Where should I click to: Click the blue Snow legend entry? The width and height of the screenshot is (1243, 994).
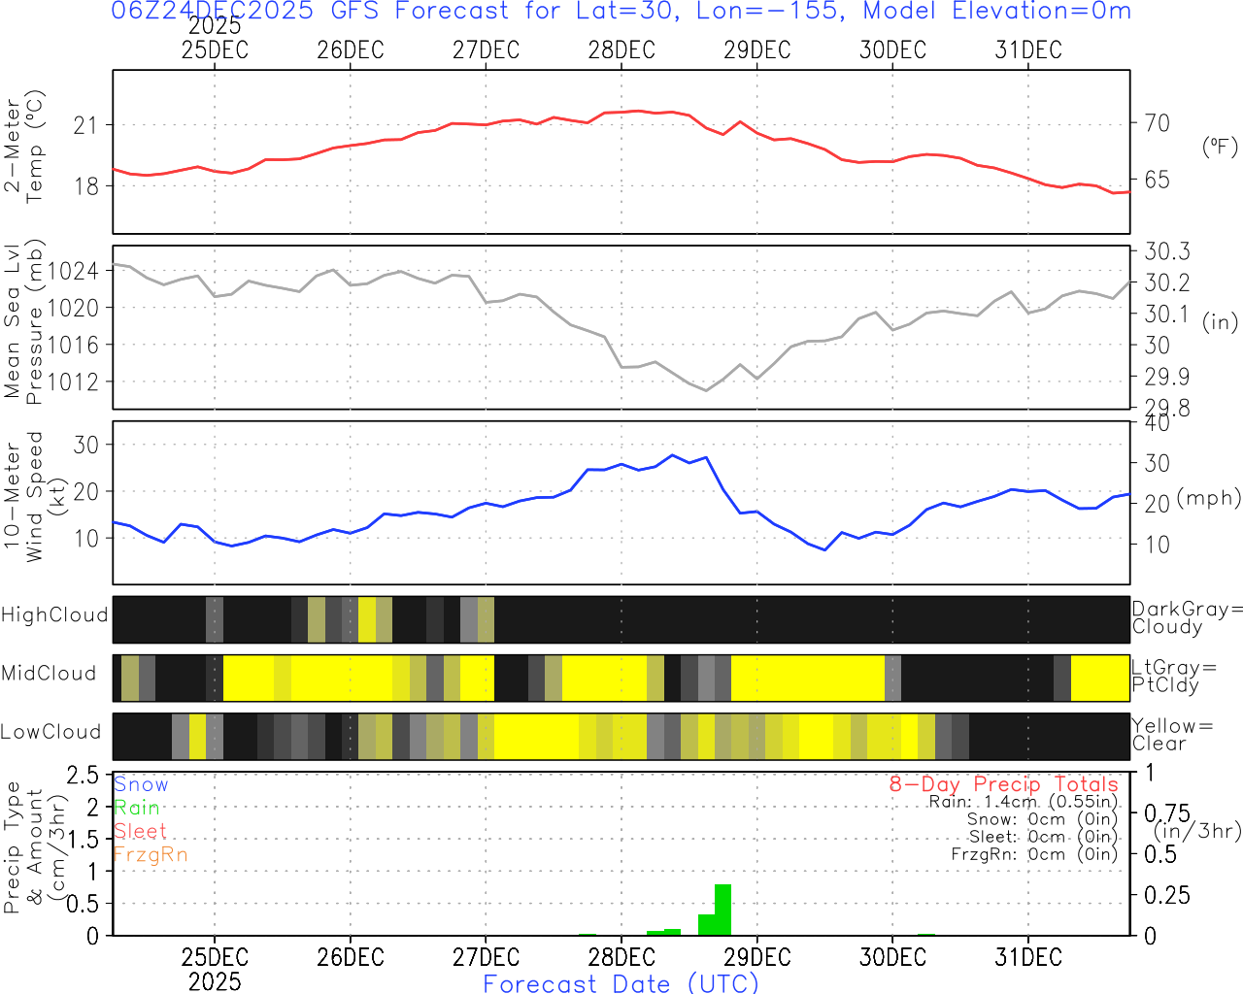(x=141, y=784)
